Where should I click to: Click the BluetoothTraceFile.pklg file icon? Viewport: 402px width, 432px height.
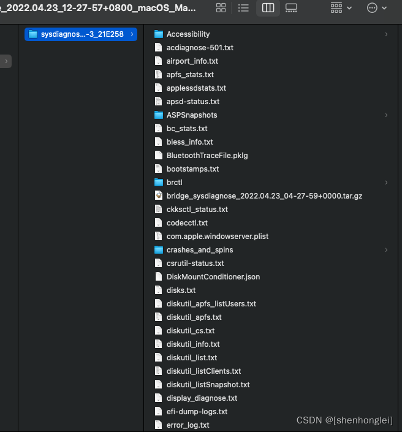159,156
